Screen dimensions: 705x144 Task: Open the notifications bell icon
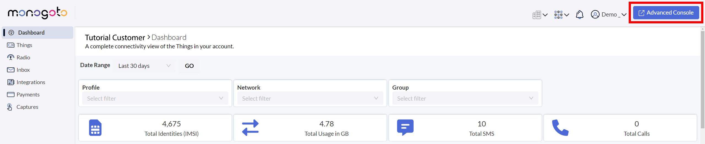coord(579,15)
